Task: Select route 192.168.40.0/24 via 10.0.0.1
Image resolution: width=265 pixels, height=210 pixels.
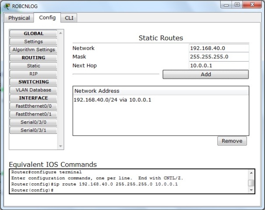Action: [113, 100]
